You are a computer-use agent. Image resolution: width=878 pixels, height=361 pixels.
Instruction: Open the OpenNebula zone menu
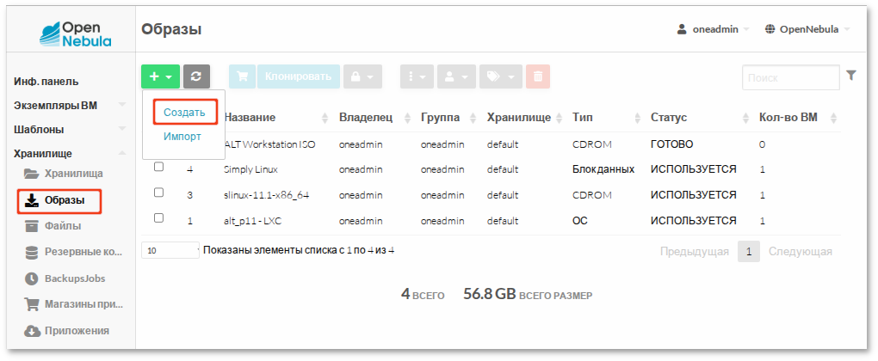[x=807, y=29]
